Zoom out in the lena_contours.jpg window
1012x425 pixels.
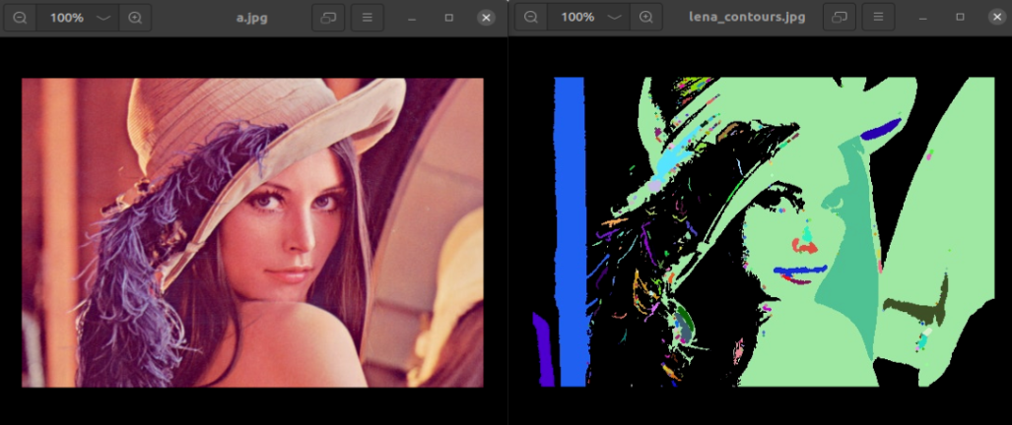click(x=531, y=18)
